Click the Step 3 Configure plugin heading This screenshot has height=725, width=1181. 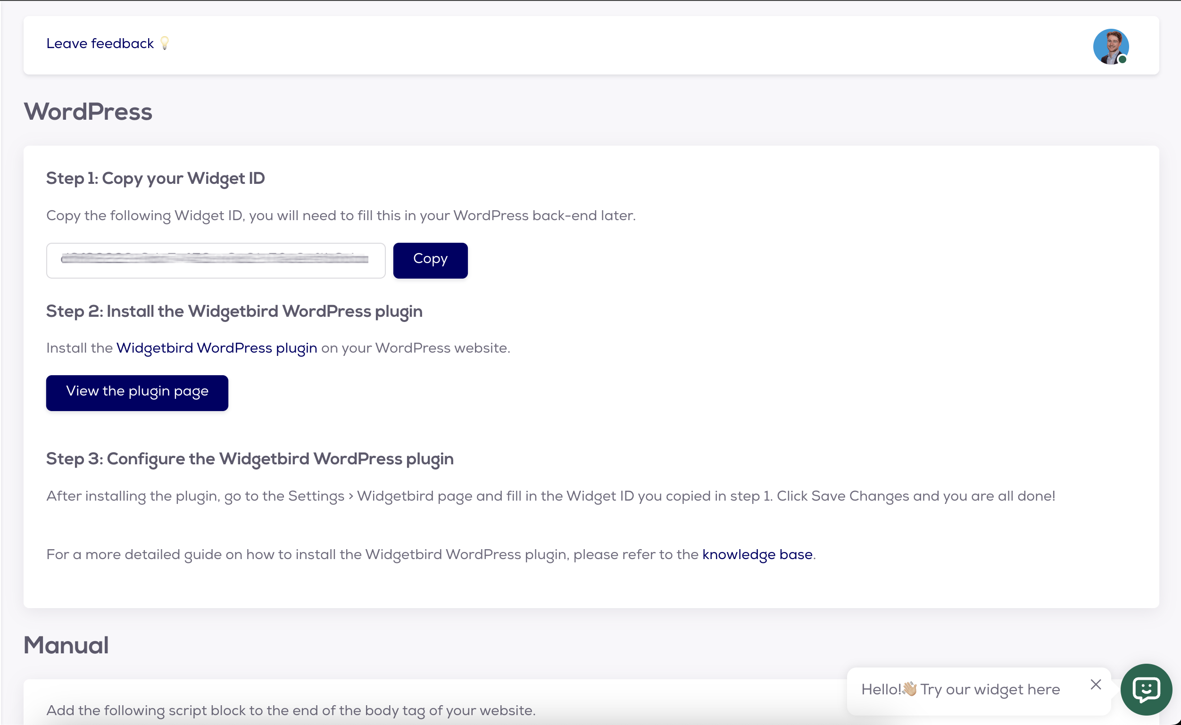click(250, 459)
